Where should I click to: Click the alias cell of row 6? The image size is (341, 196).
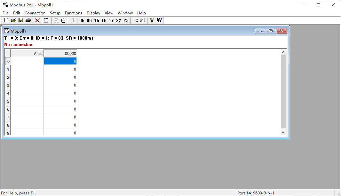27,109
